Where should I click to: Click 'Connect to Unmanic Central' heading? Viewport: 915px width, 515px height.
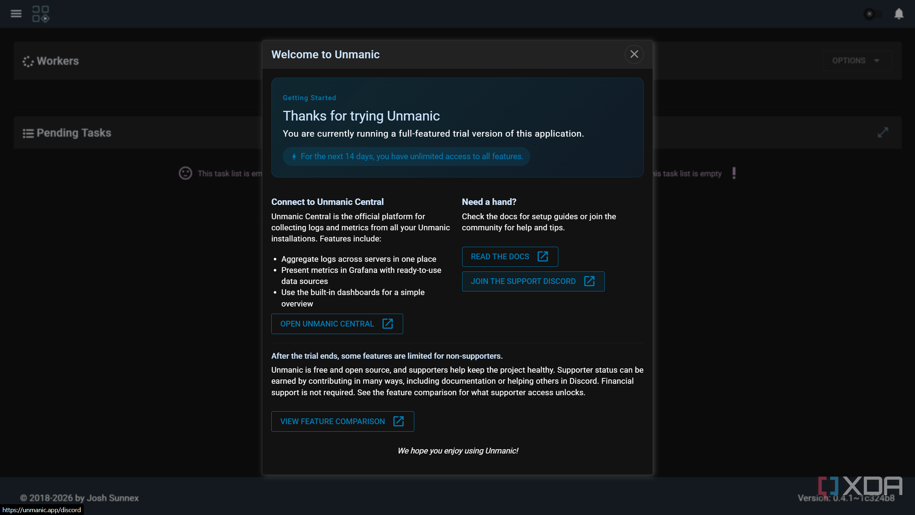327,202
